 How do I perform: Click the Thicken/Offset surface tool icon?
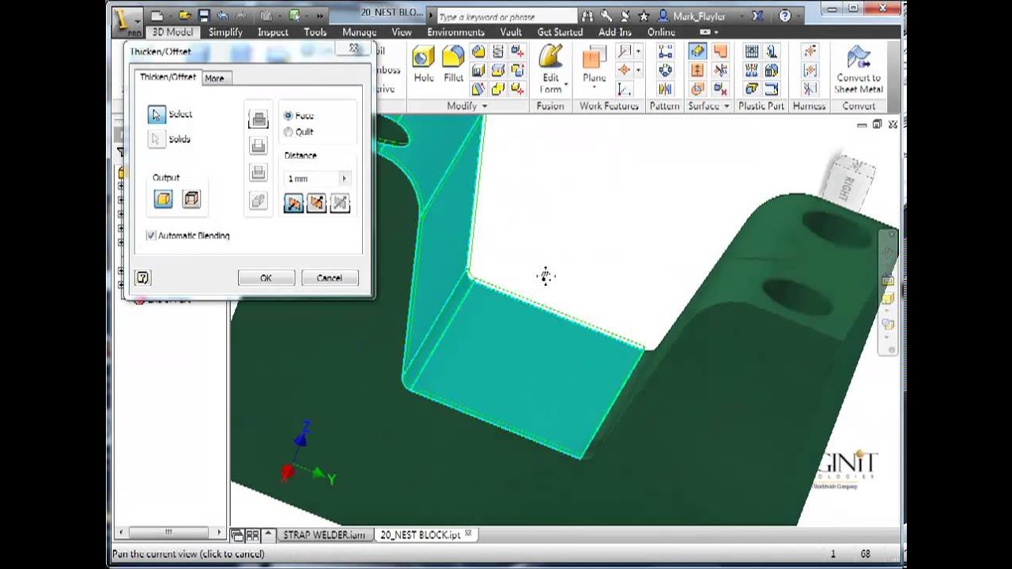[697, 51]
